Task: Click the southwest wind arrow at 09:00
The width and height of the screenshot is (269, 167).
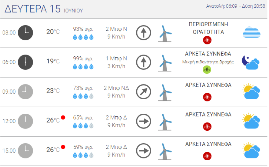Action: 144,92
